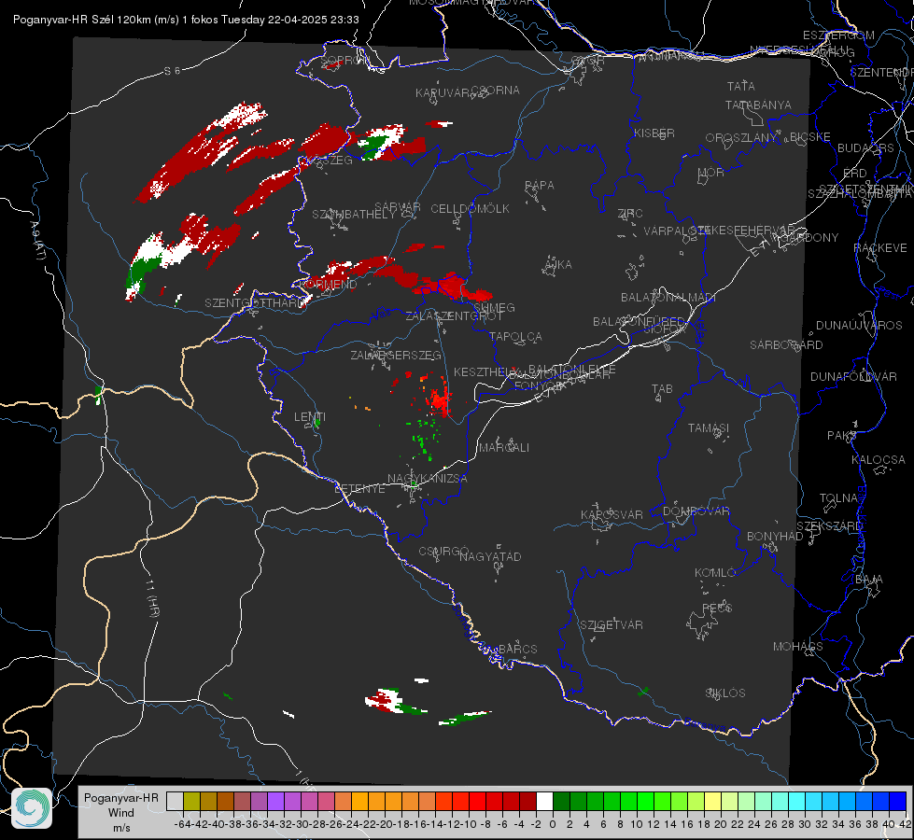
Task: Click the BICSKE town label
Action: 810,137
